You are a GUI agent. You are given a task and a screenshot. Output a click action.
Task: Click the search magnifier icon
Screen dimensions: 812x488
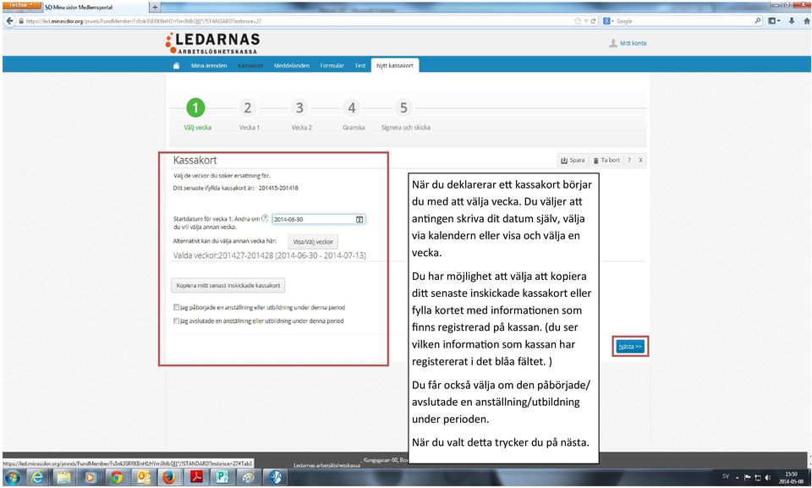(758, 21)
